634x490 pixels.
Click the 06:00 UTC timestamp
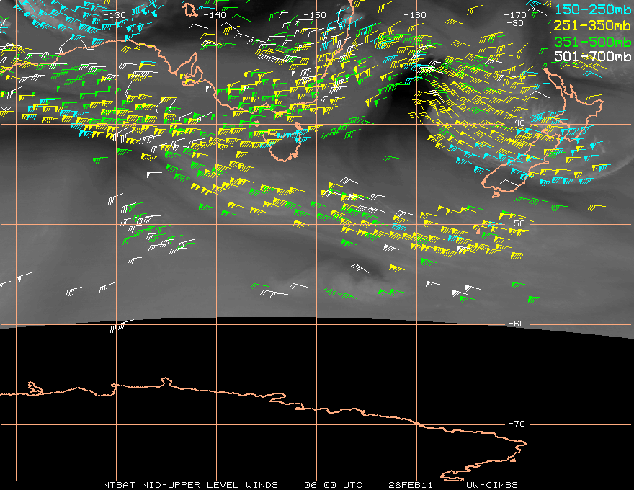[333, 485]
